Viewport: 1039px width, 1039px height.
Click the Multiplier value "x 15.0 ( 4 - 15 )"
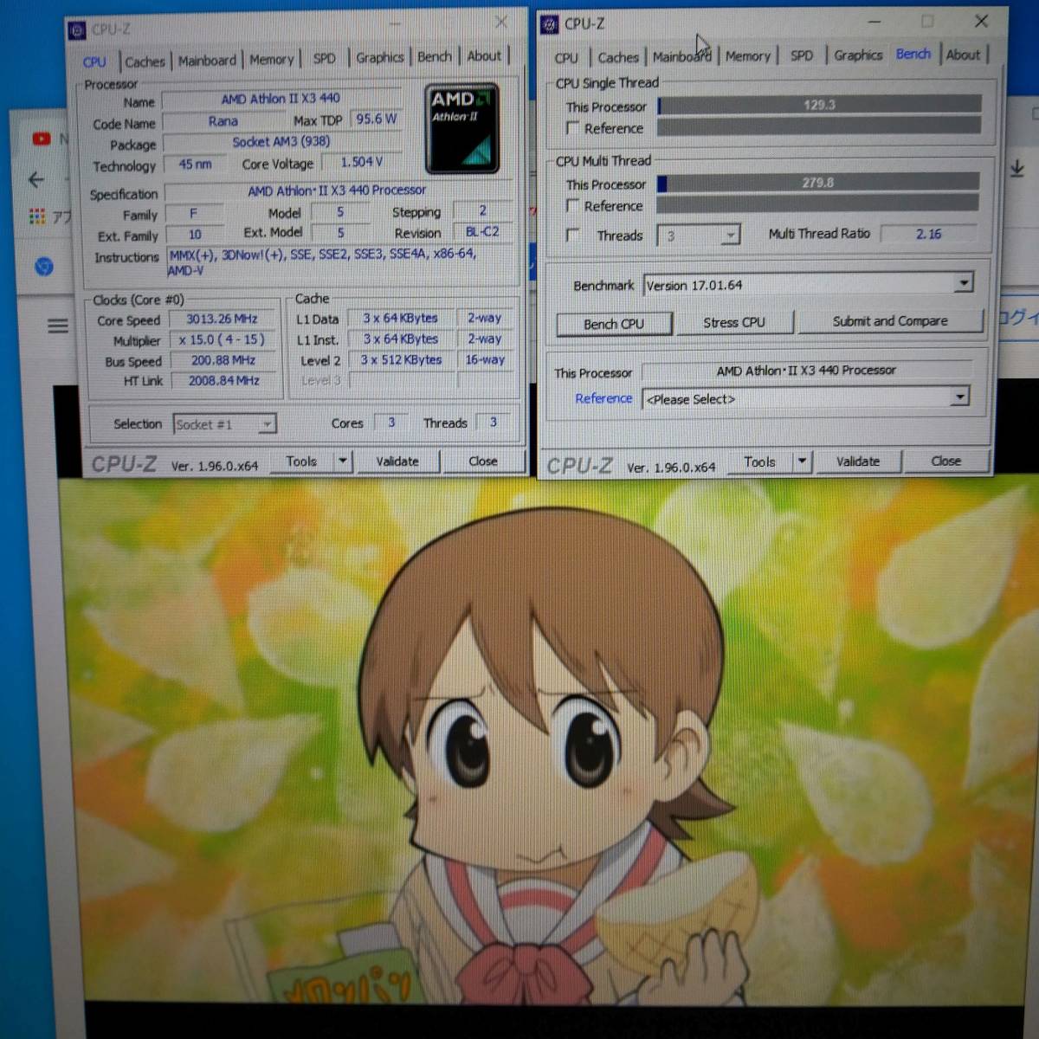pyautogui.click(x=223, y=339)
